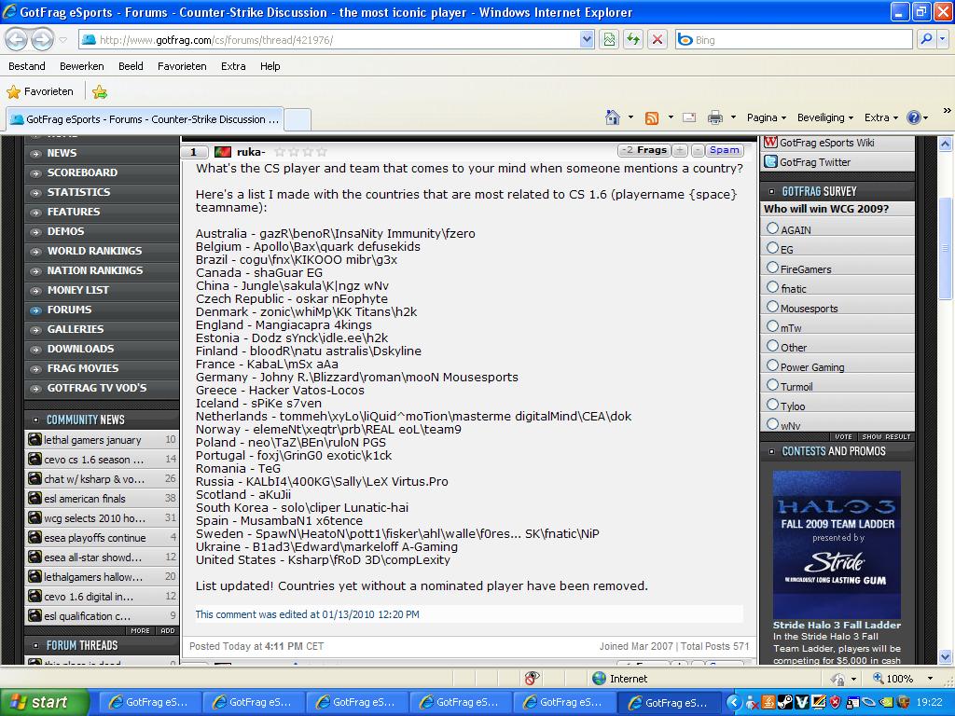955x716 pixels.
Task: Open search provider dropdown next to magnifier
Action: coord(943,39)
